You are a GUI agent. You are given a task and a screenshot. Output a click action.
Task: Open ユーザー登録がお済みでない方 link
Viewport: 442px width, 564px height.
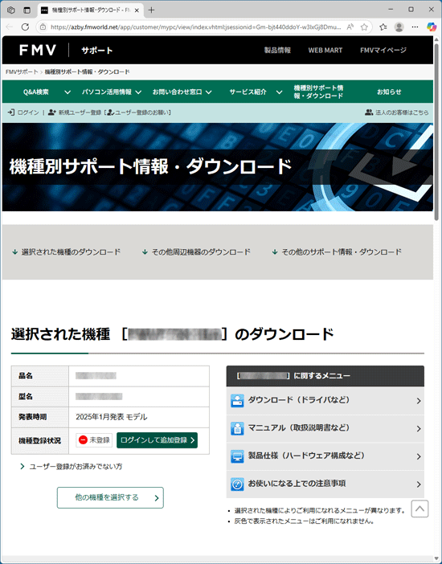coord(76,467)
